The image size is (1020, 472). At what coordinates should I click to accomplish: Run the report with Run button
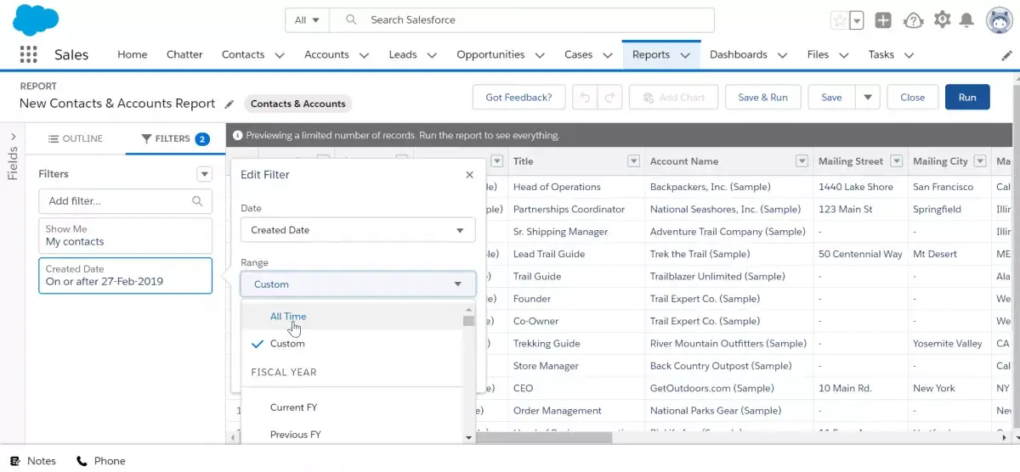(x=967, y=98)
